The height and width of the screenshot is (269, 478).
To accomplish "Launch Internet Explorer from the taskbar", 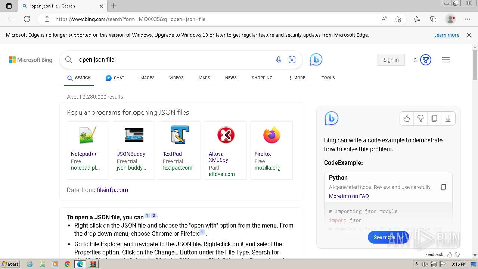I will click(30, 264).
